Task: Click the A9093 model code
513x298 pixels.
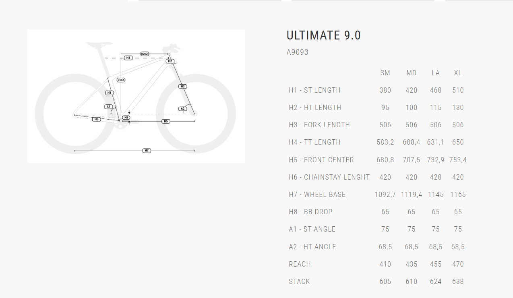Action: coord(298,52)
